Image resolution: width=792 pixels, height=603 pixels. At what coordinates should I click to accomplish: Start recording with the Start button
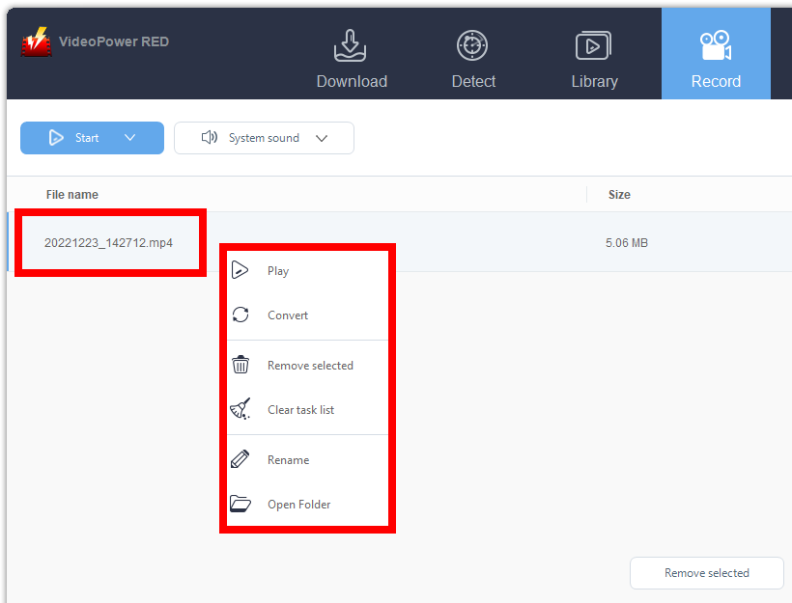tap(92, 138)
